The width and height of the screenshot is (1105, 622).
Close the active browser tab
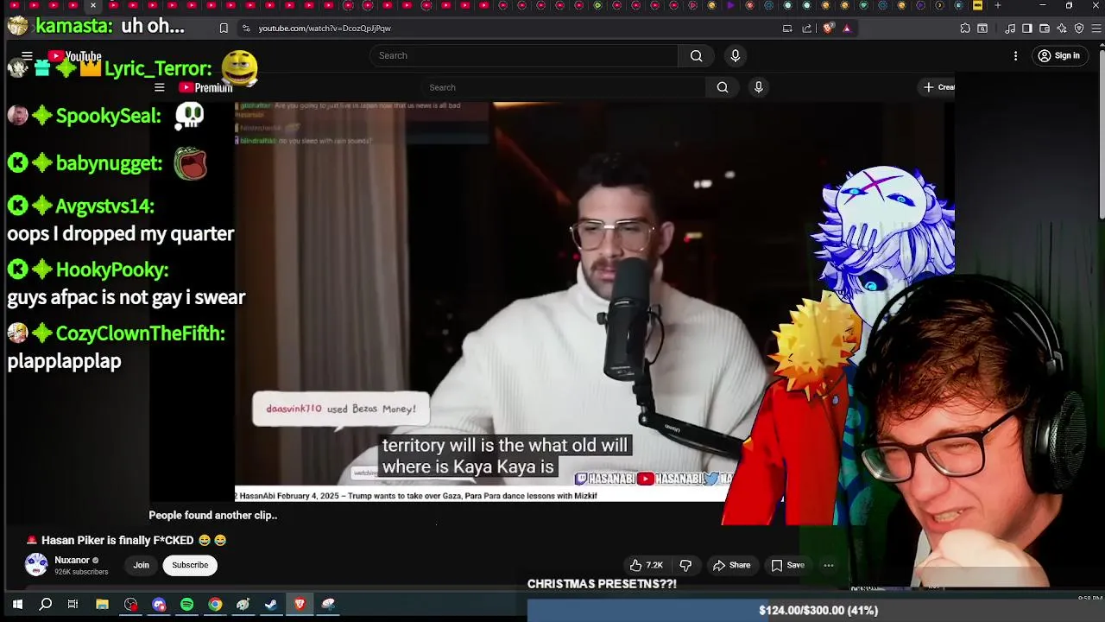93,5
